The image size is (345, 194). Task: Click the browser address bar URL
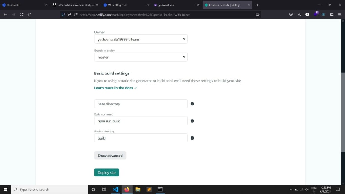tap(134, 15)
